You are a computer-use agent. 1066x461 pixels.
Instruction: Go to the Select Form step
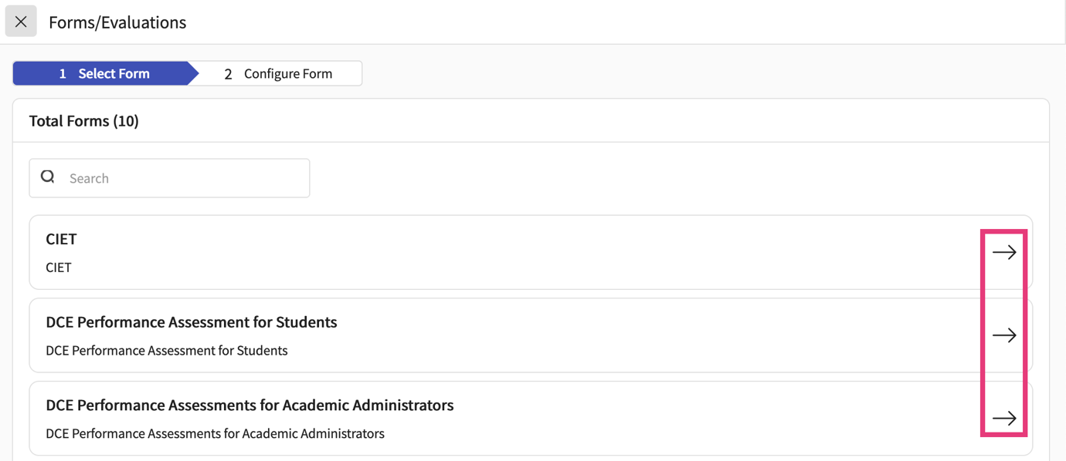coord(114,73)
